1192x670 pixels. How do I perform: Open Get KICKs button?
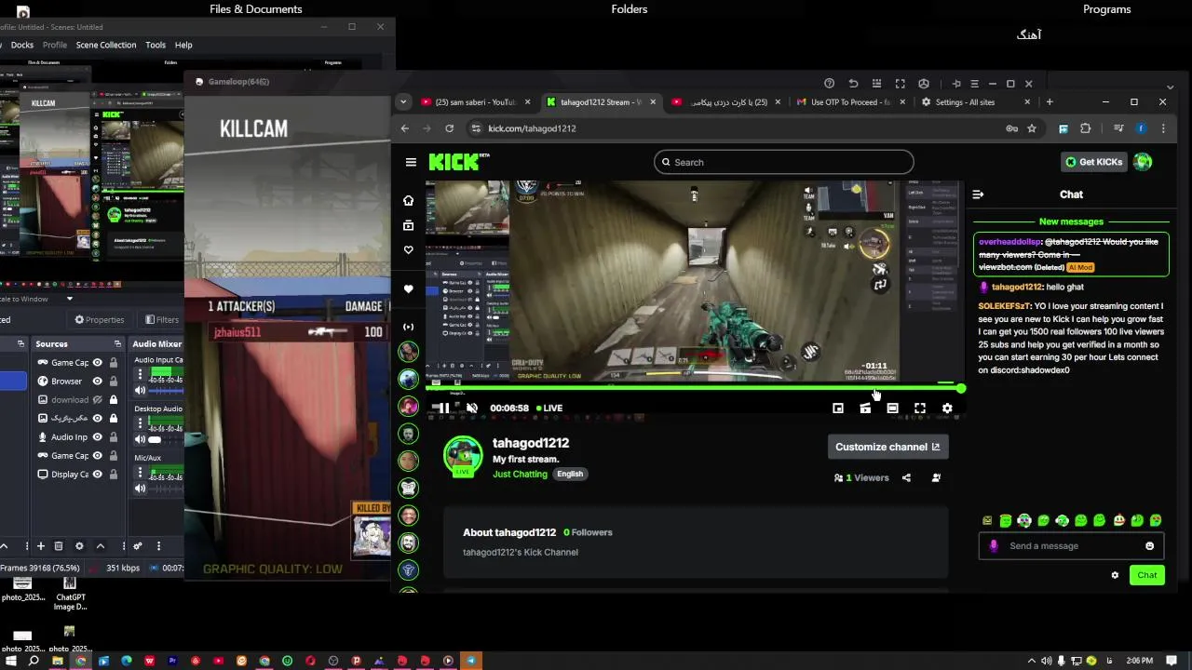pos(1093,162)
